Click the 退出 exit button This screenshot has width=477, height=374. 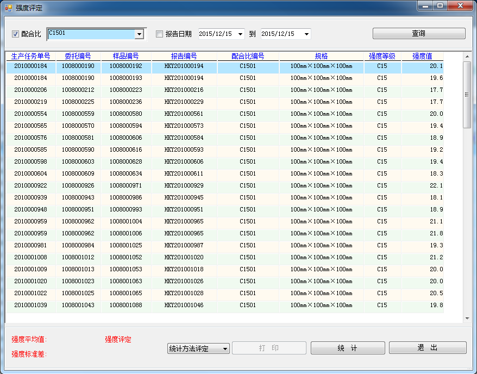[x=427, y=348]
